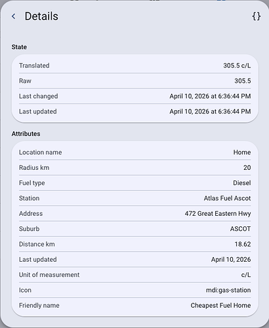Open raw JSON view with curly braces icon
The image size is (269, 328).
click(x=256, y=16)
